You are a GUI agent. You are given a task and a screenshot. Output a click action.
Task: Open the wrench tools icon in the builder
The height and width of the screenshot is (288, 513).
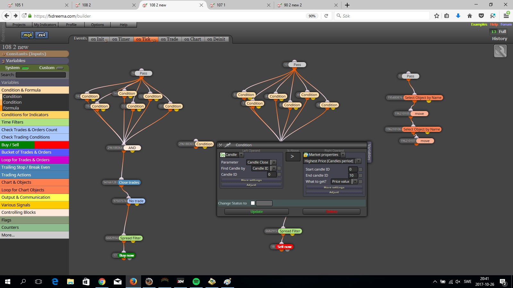500,51
